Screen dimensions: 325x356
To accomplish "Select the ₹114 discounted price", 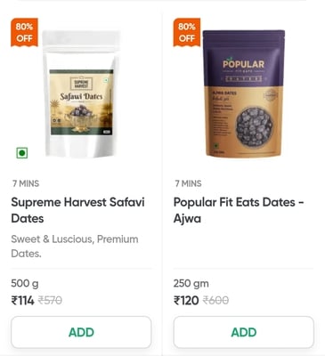I will 22,301.
